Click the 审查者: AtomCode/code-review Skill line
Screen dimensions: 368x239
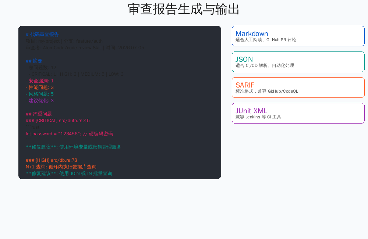(x=85, y=48)
